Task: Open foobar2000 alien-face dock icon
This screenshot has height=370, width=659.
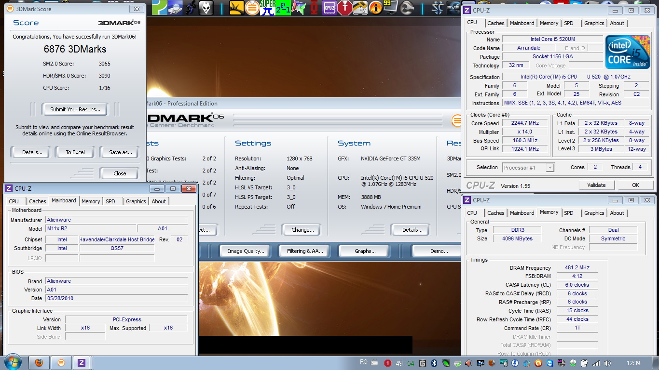Action: tap(206, 8)
